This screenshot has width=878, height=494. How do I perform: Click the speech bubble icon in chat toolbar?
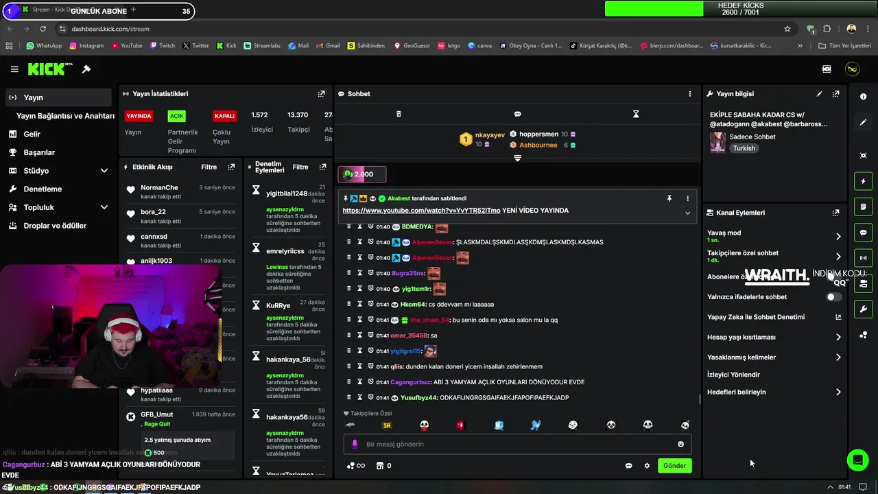click(517, 114)
